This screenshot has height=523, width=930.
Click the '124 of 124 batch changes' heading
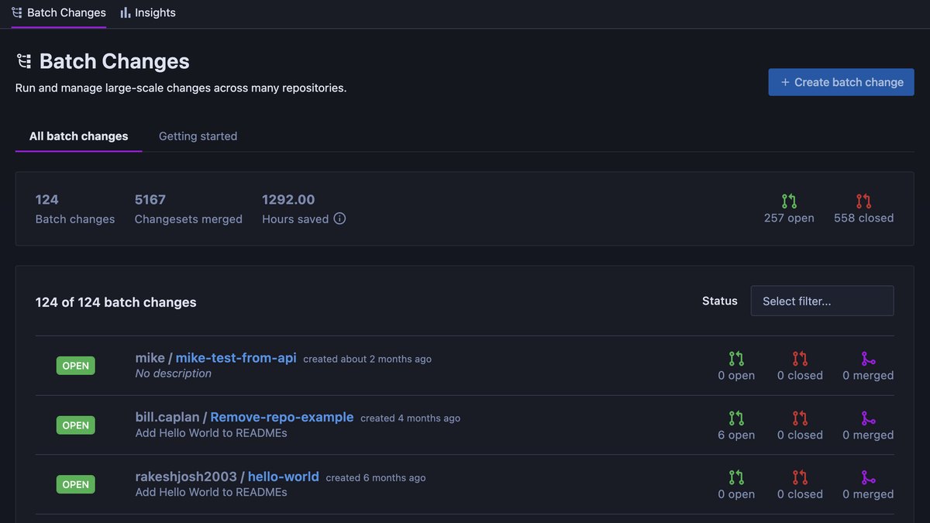point(116,302)
